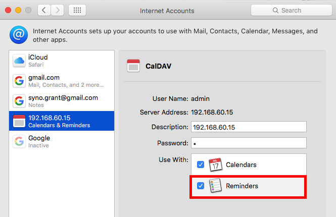Select the iCloud Safari account
This screenshot has width=336, height=217.
pyautogui.click(x=60, y=61)
